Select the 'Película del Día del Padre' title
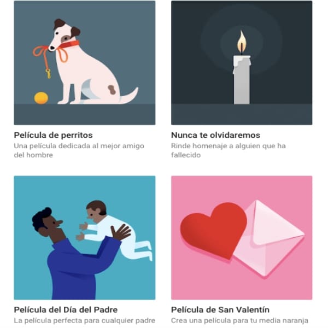Screen dimensions: 328x328 click(66, 309)
